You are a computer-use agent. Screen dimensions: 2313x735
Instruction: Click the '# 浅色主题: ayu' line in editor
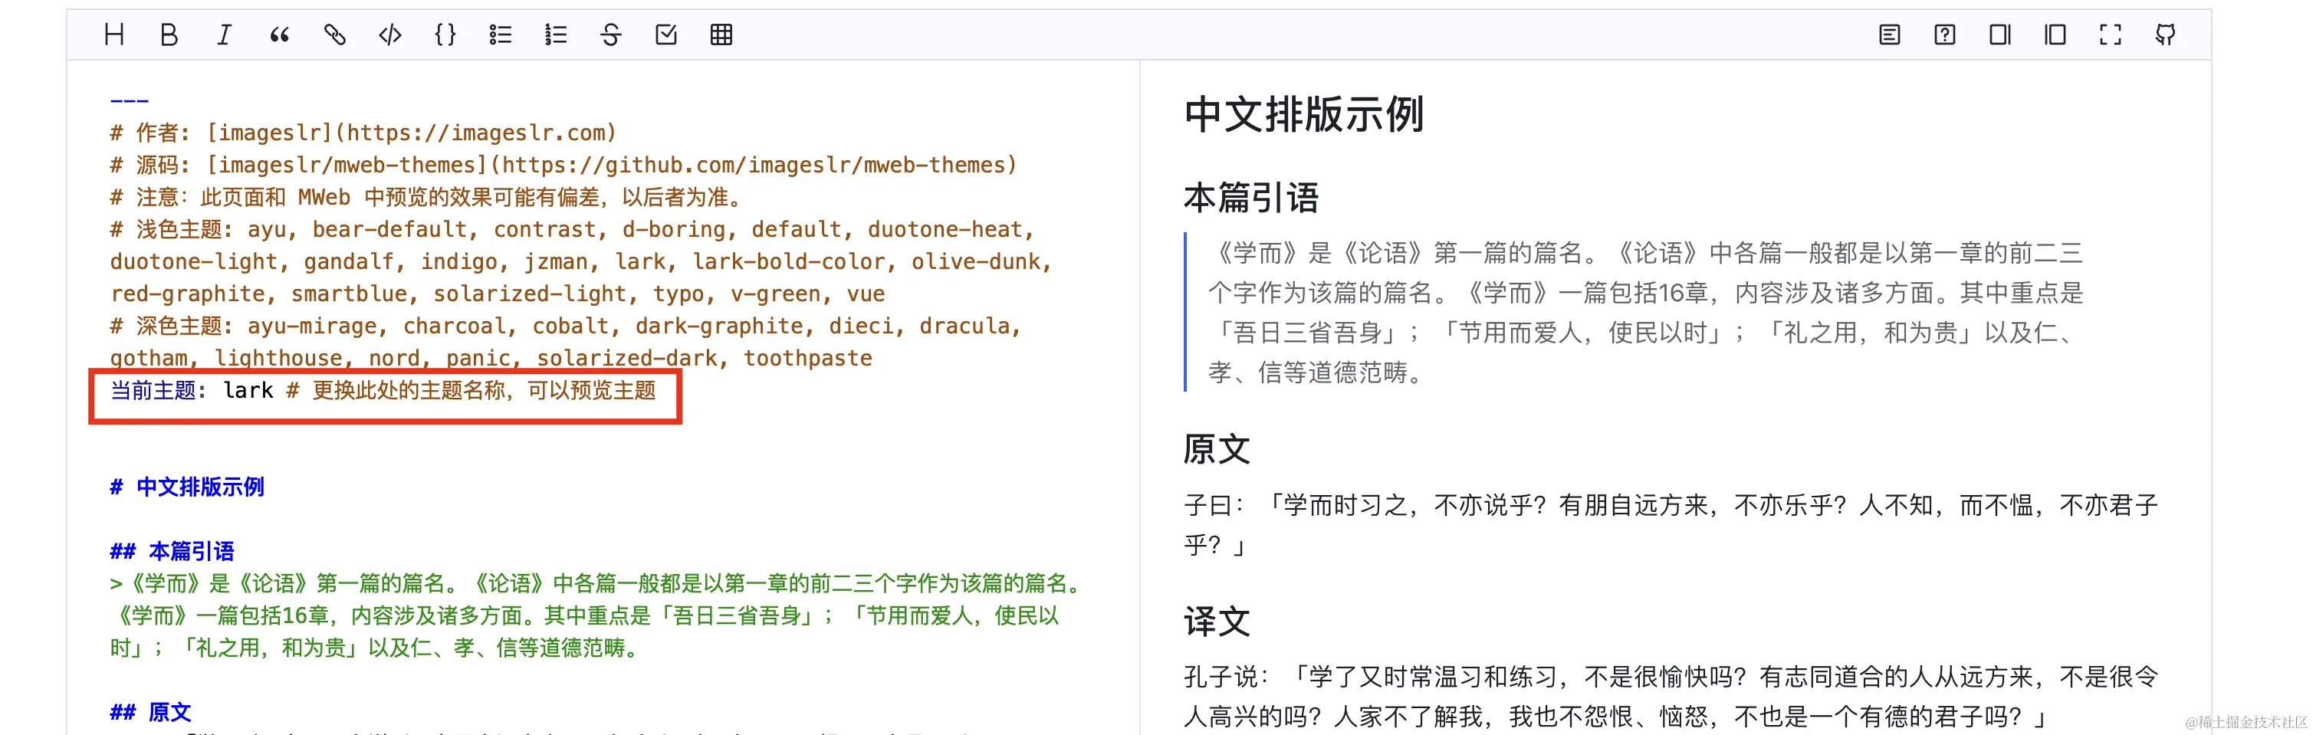[581, 261]
